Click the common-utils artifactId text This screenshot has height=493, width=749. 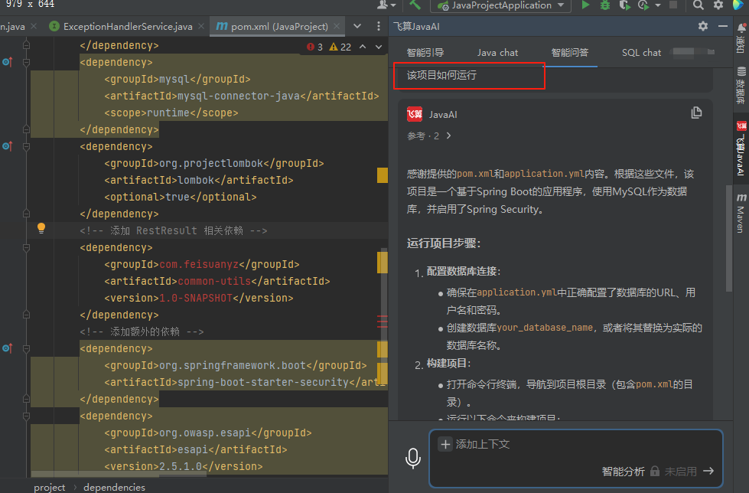(x=214, y=281)
